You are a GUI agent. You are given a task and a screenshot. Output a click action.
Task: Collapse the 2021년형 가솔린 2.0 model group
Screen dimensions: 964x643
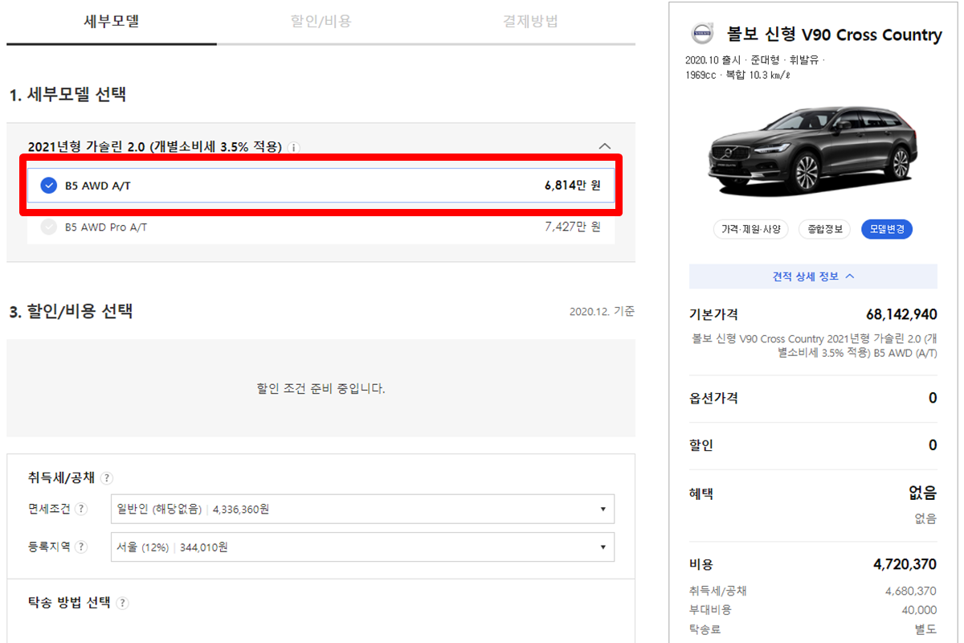pos(605,146)
